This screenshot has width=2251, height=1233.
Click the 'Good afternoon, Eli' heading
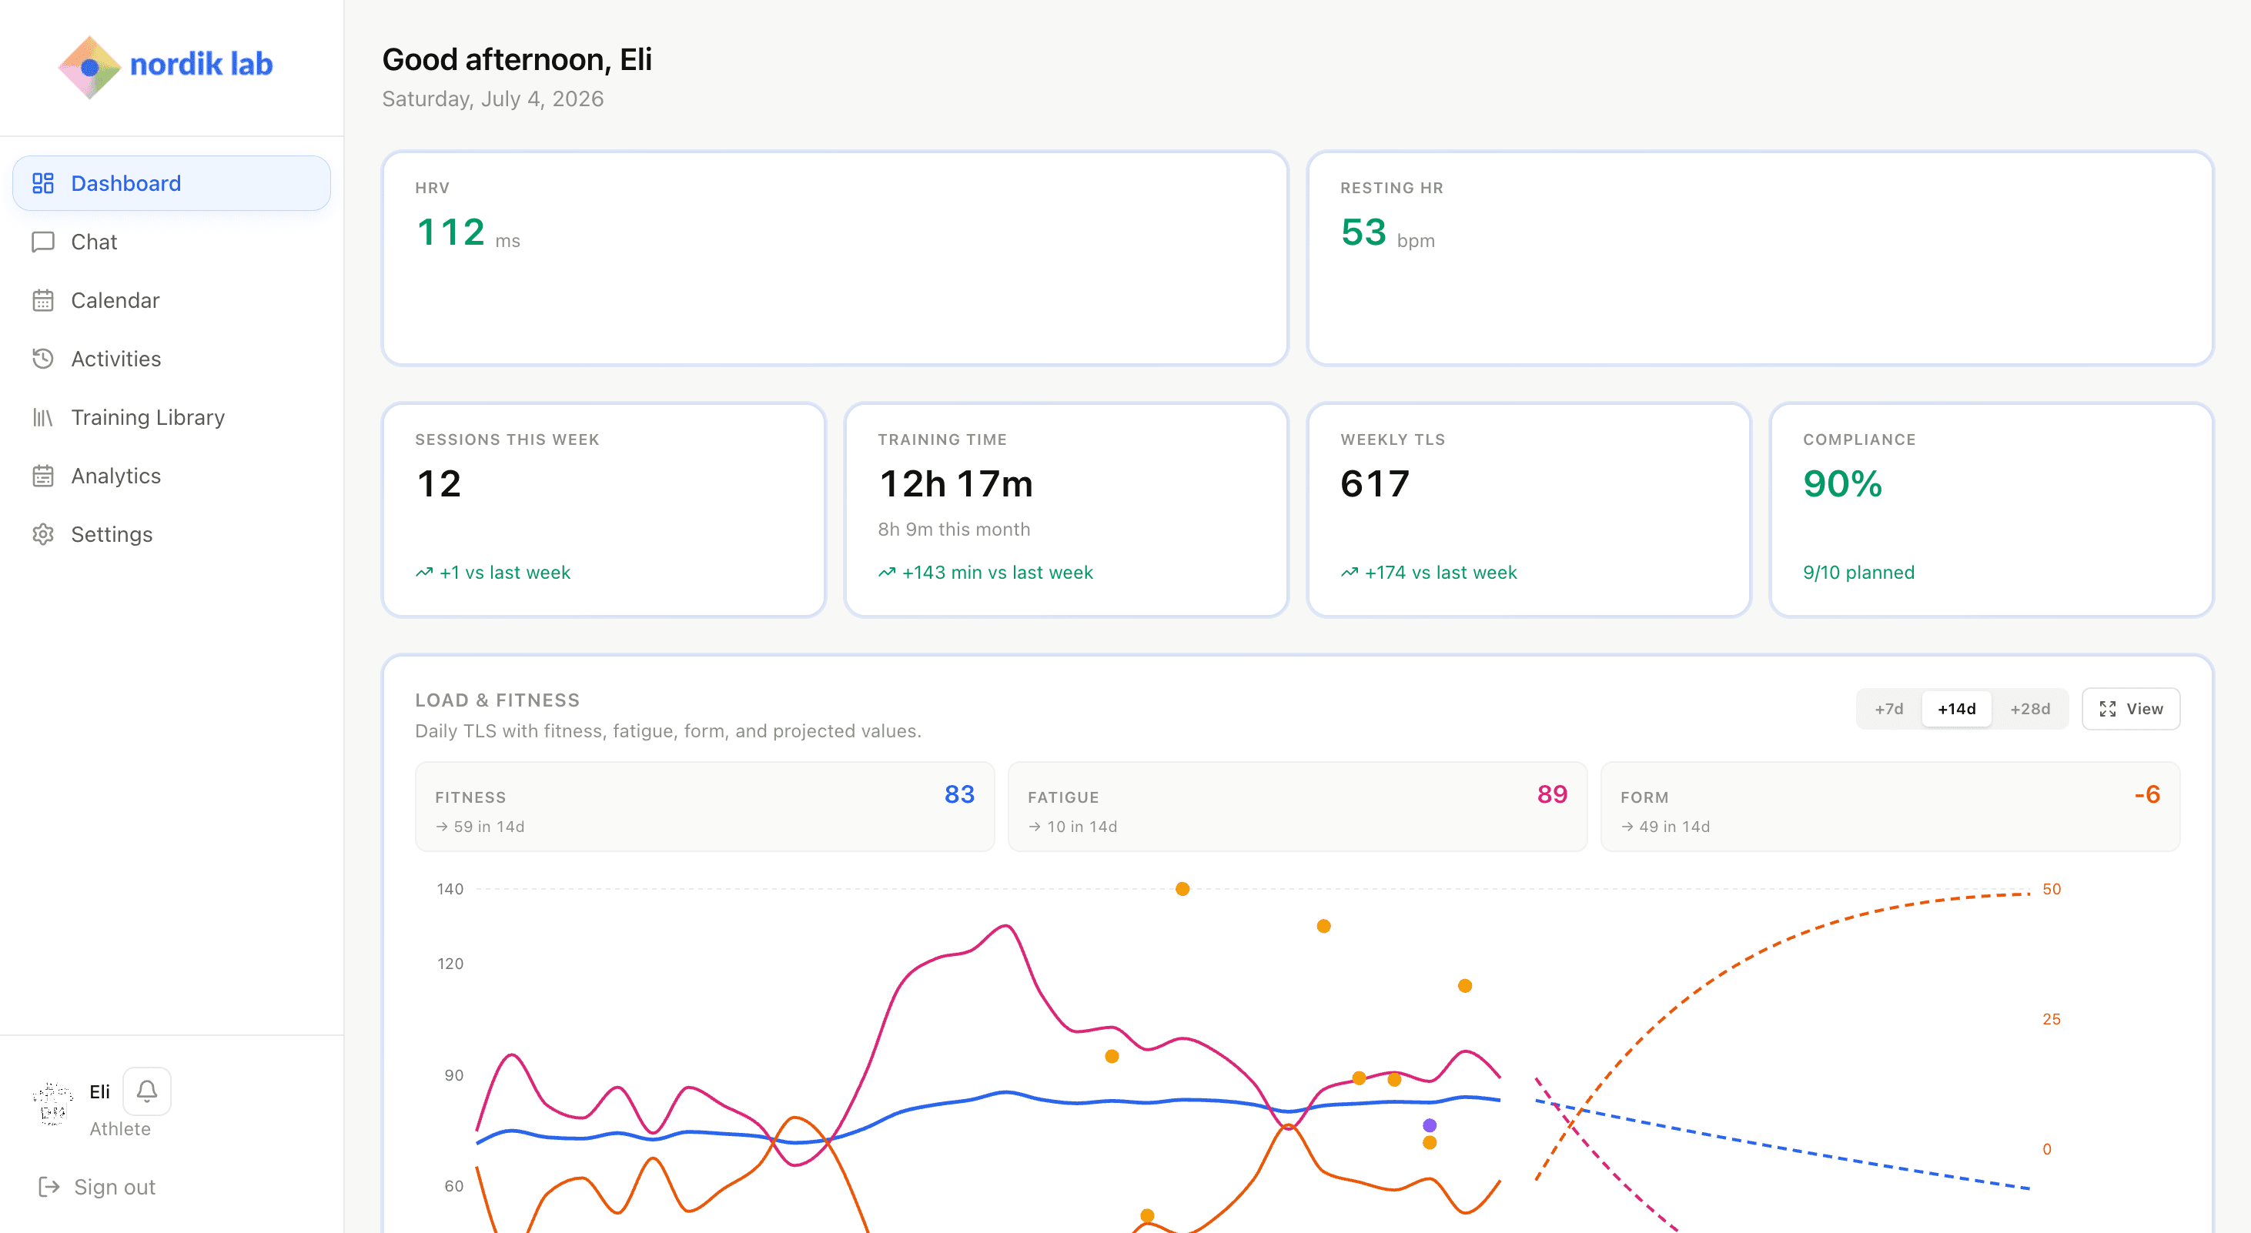pyautogui.click(x=517, y=59)
